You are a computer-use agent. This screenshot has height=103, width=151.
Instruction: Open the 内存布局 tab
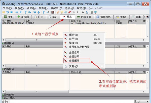point(84,17)
